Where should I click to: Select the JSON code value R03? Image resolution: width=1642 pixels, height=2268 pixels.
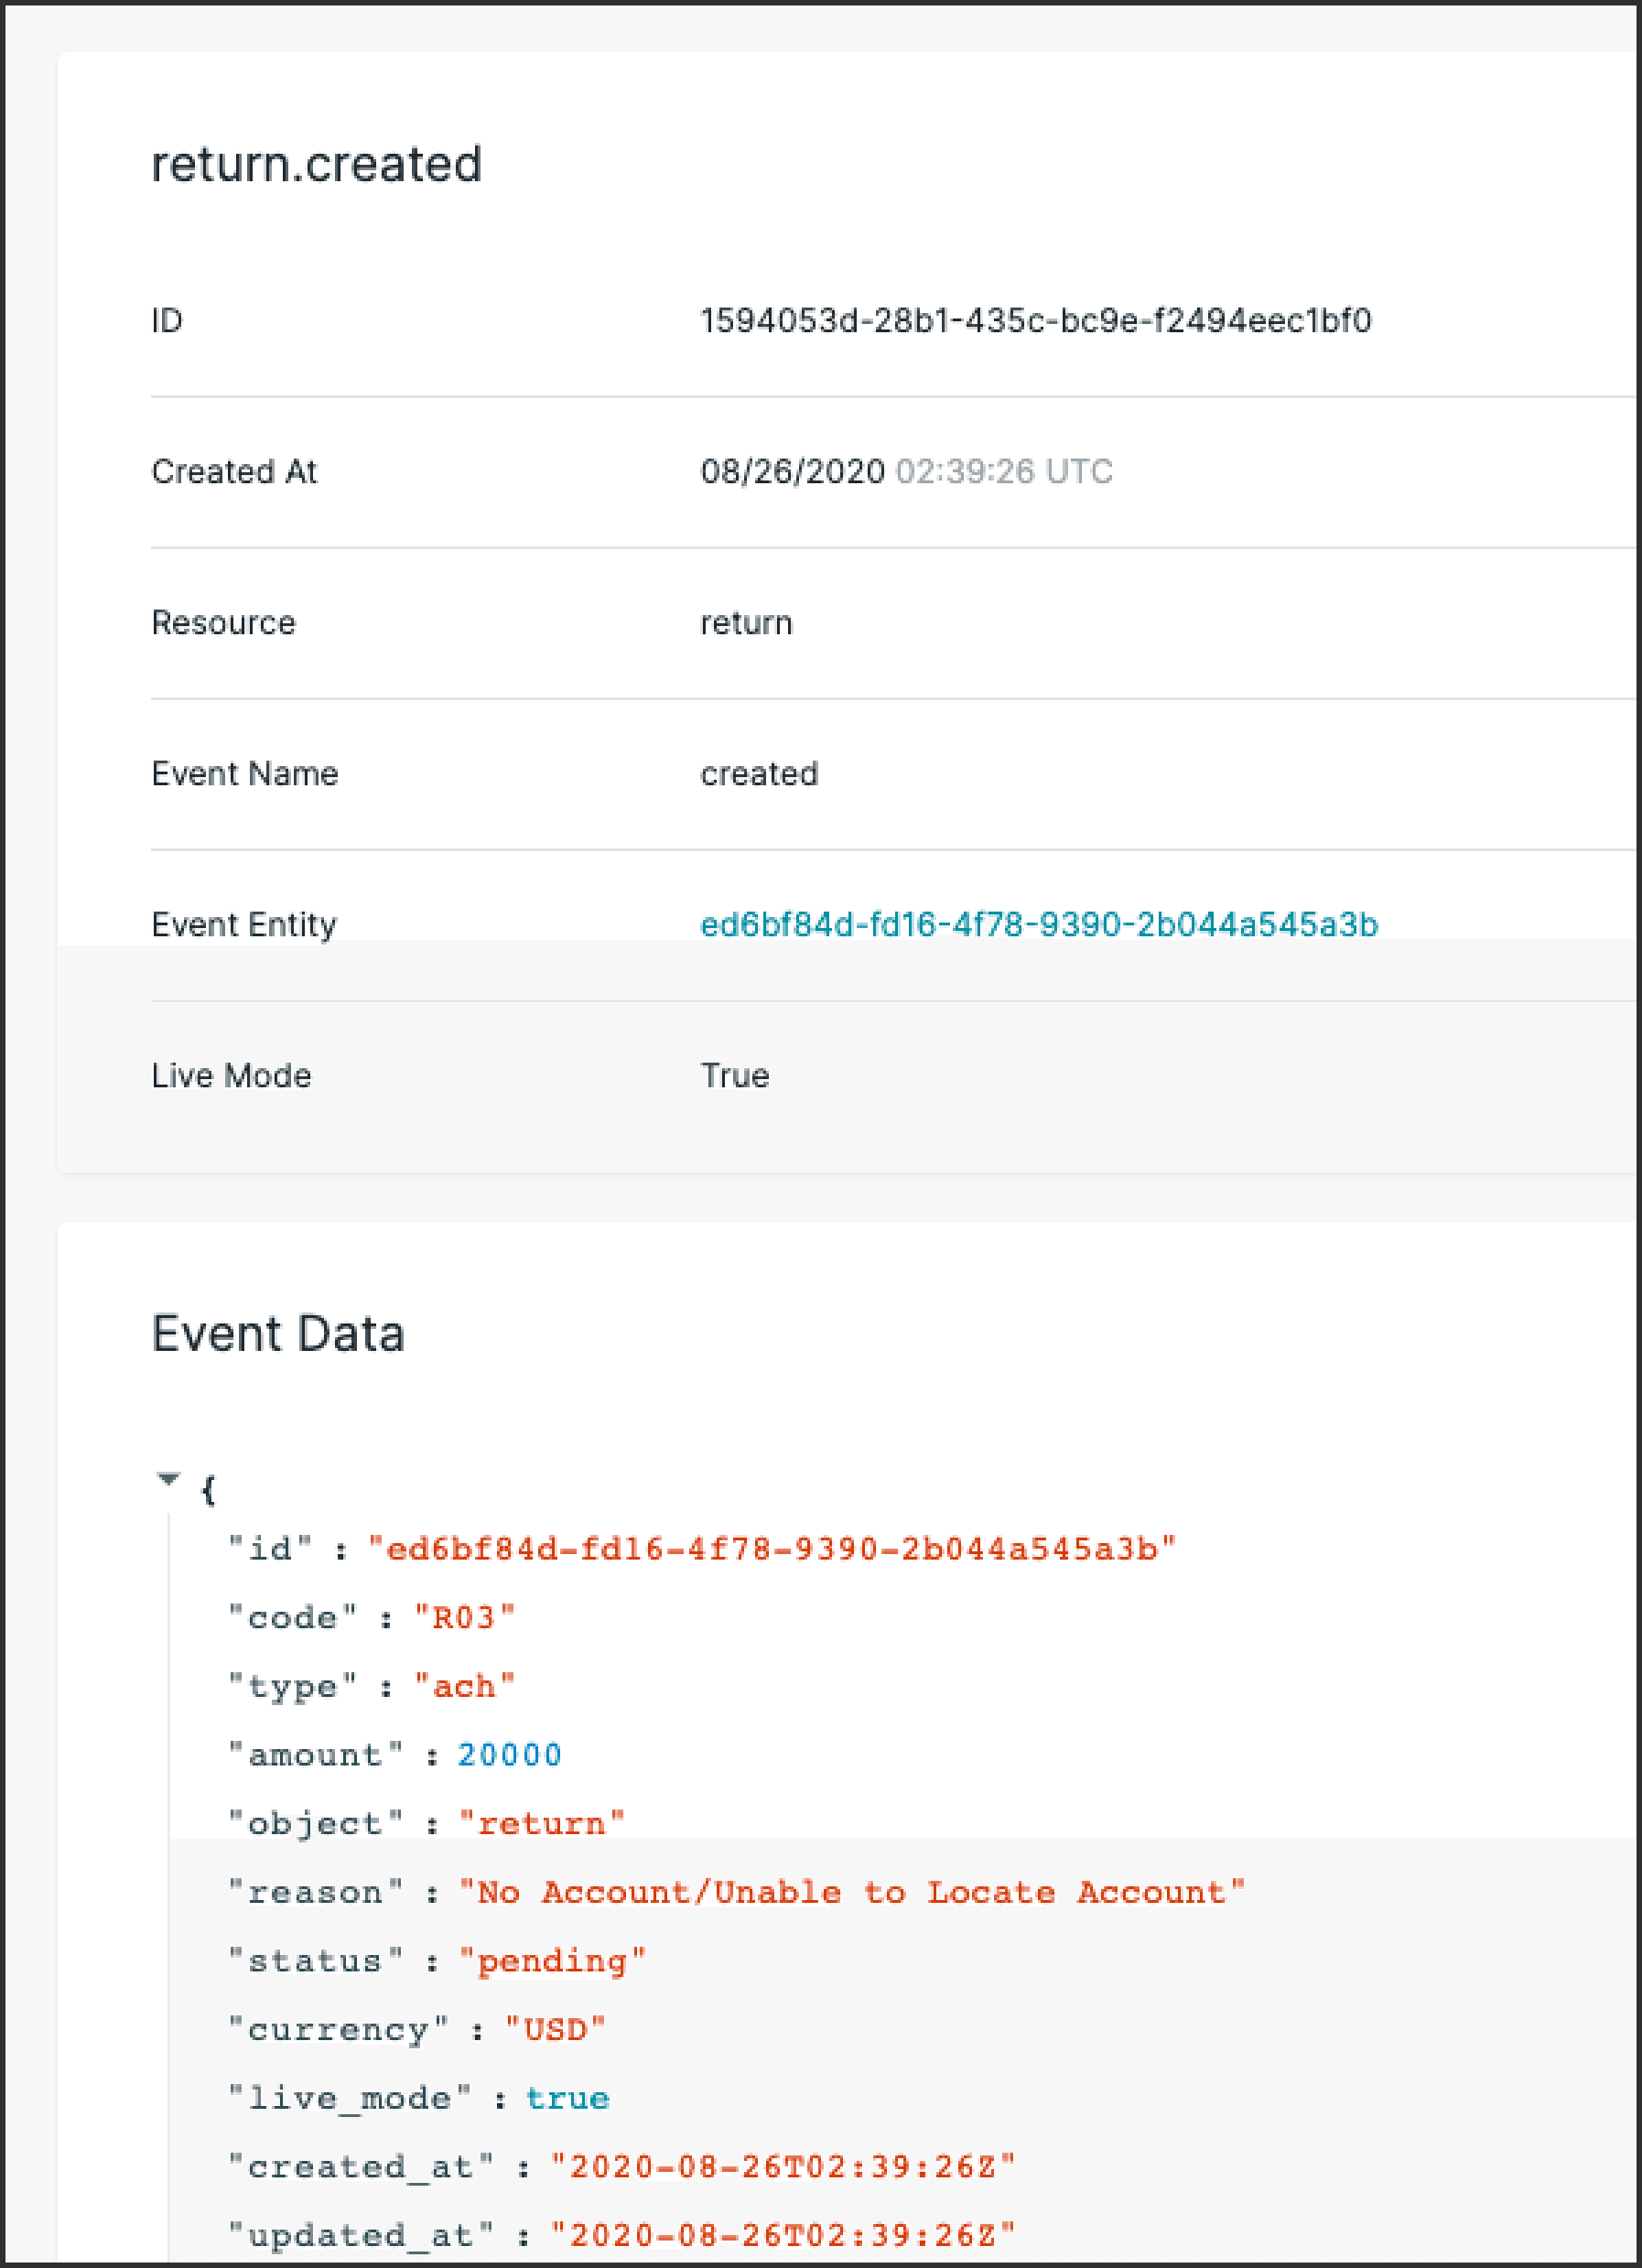(465, 1618)
